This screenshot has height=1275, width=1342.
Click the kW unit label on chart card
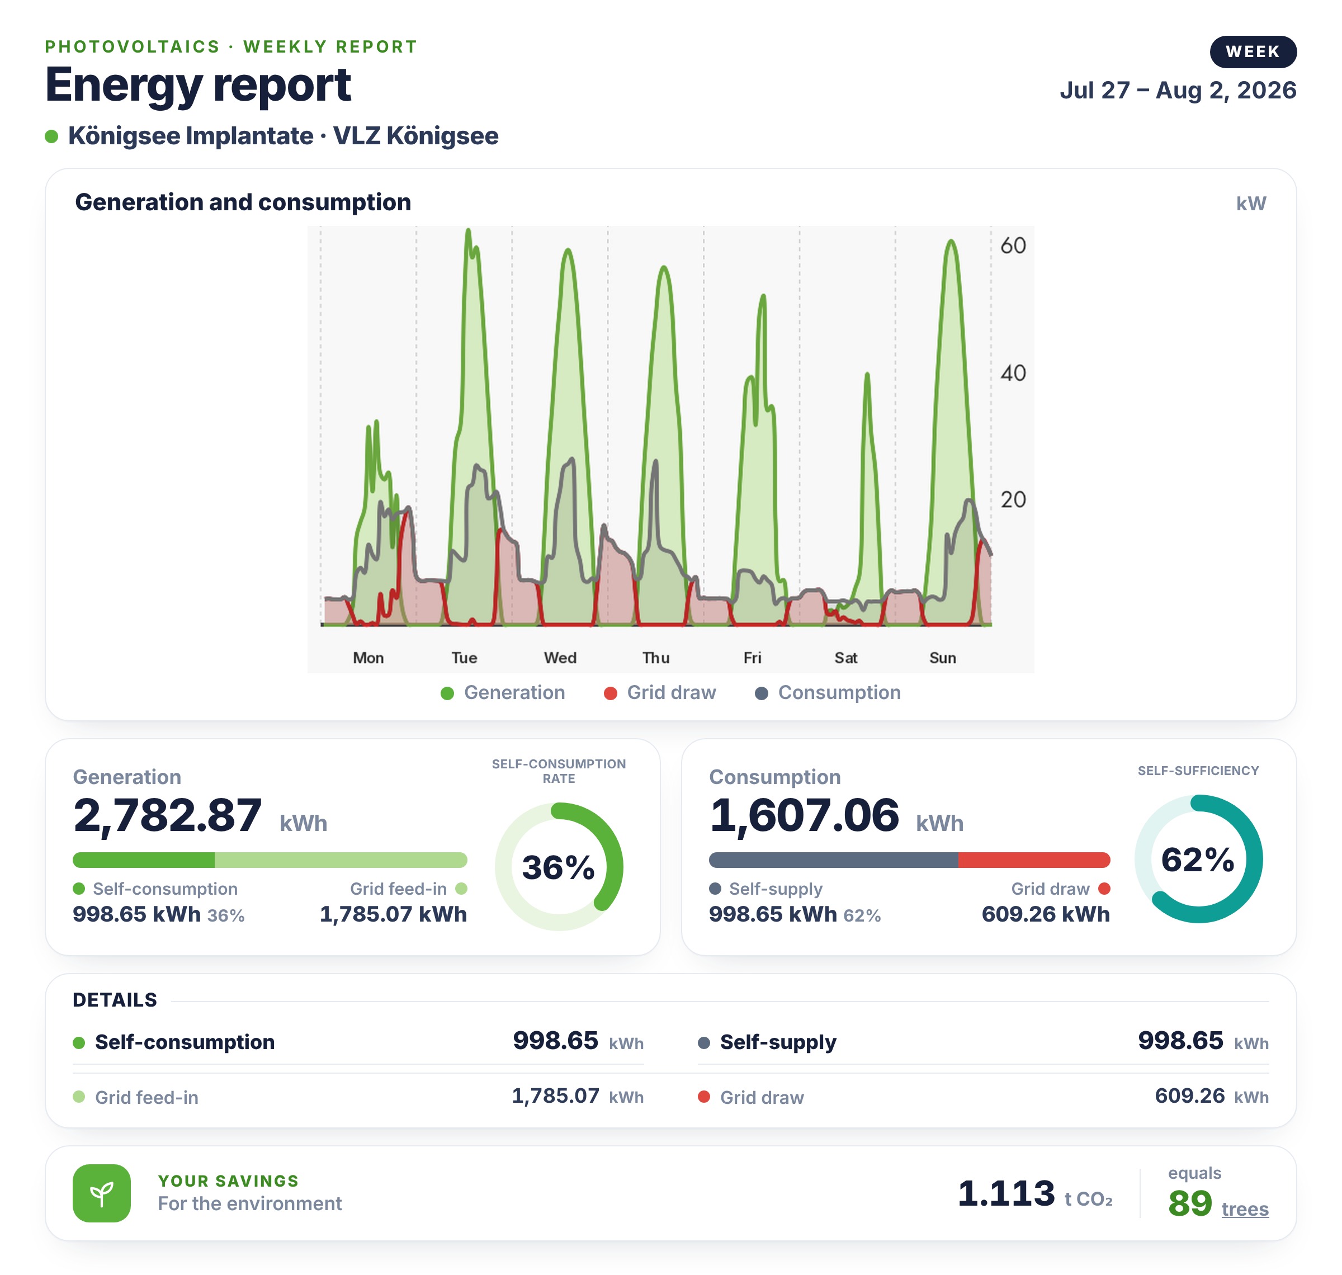tap(1250, 204)
